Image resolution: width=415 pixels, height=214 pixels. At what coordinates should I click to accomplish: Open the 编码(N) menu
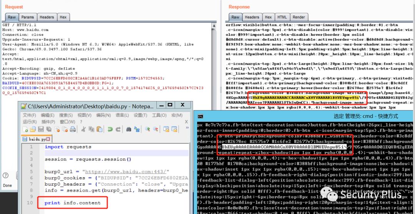pos(103,115)
